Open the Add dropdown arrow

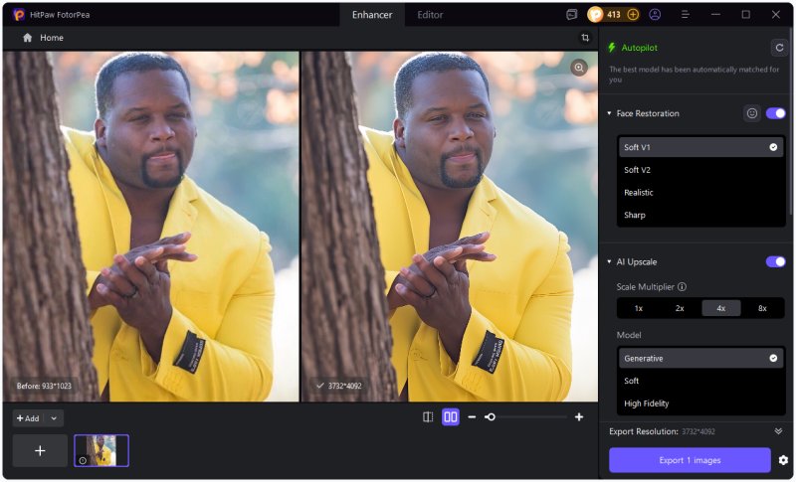[54, 418]
